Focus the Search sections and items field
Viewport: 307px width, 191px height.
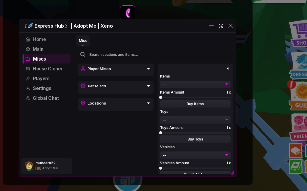tap(155, 54)
